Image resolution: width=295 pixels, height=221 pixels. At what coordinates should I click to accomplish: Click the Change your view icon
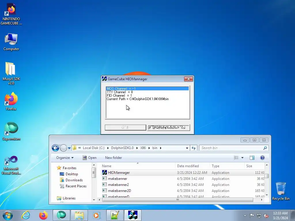click(236, 158)
